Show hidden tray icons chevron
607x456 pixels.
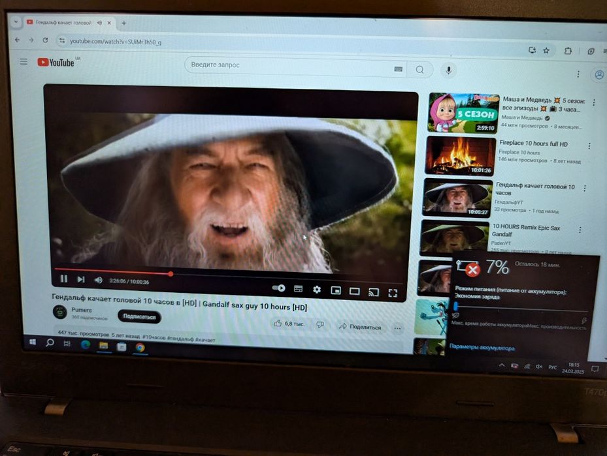click(x=502, y=365)
